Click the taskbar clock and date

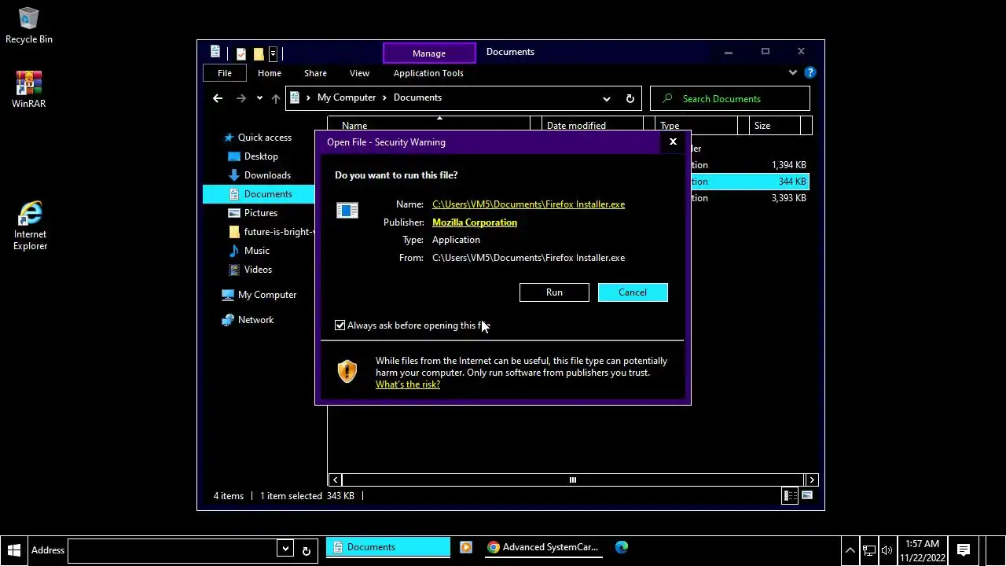point(922,550)
